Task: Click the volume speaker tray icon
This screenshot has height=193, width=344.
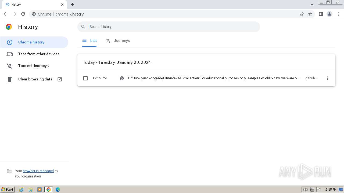Action: coord(306,190)
